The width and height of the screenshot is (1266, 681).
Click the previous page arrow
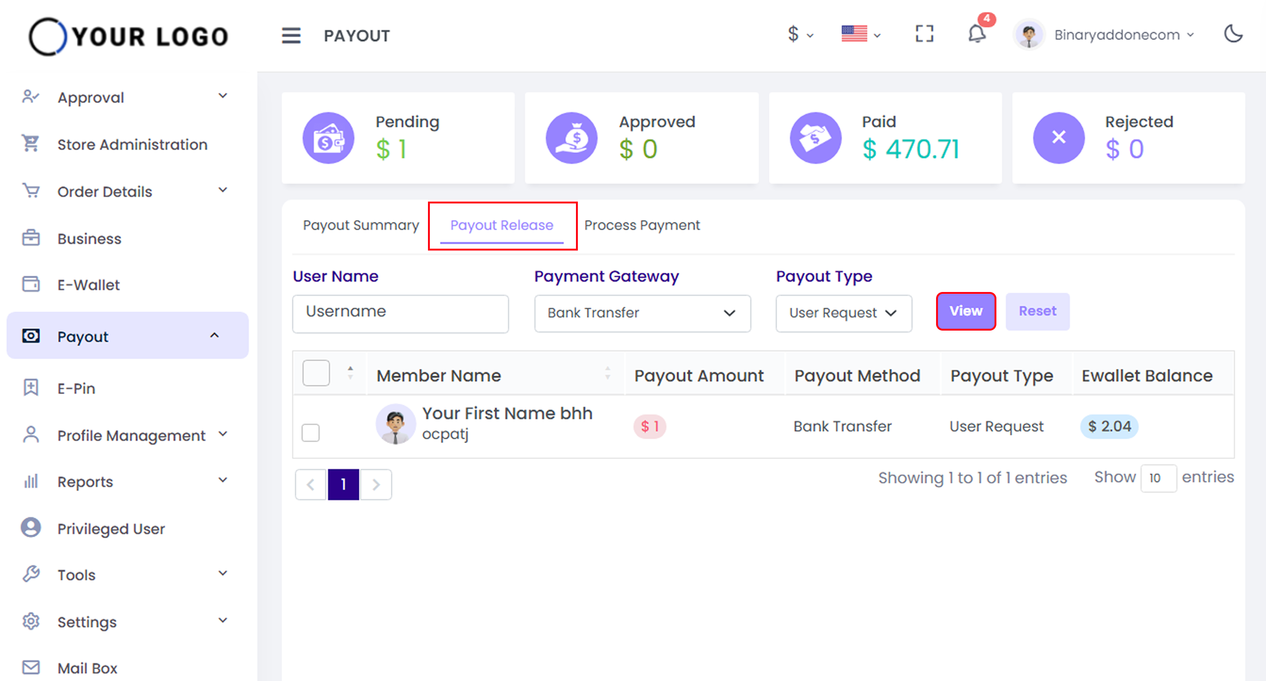point(311,485)
